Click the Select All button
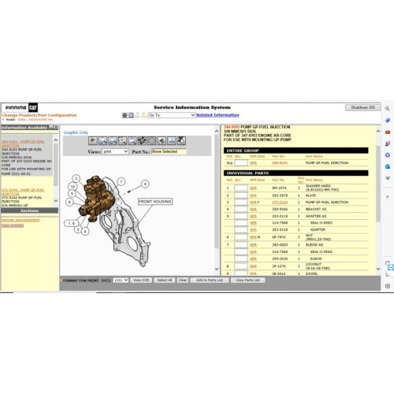 pyautogui.click(x=165, y=281)
